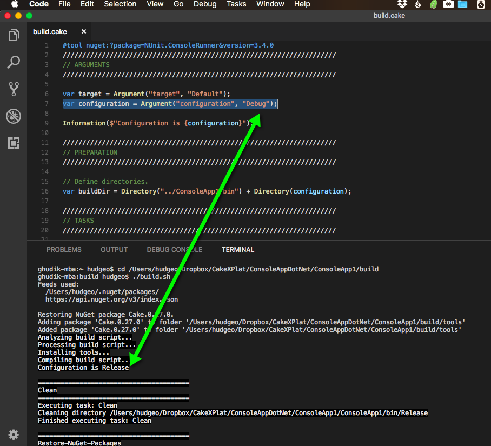The height and width of the screenshot is (446, 491).
Task: Switch to the DEBUG CONSOLE tab
Action: [x=175, y=249]
